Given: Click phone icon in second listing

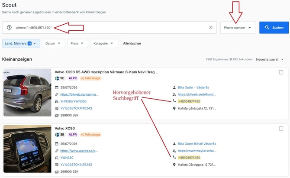Looking at the screenshot, I should pos(174,157).
